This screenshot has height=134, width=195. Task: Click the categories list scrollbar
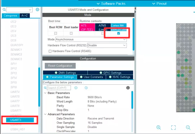pos(39,87)
